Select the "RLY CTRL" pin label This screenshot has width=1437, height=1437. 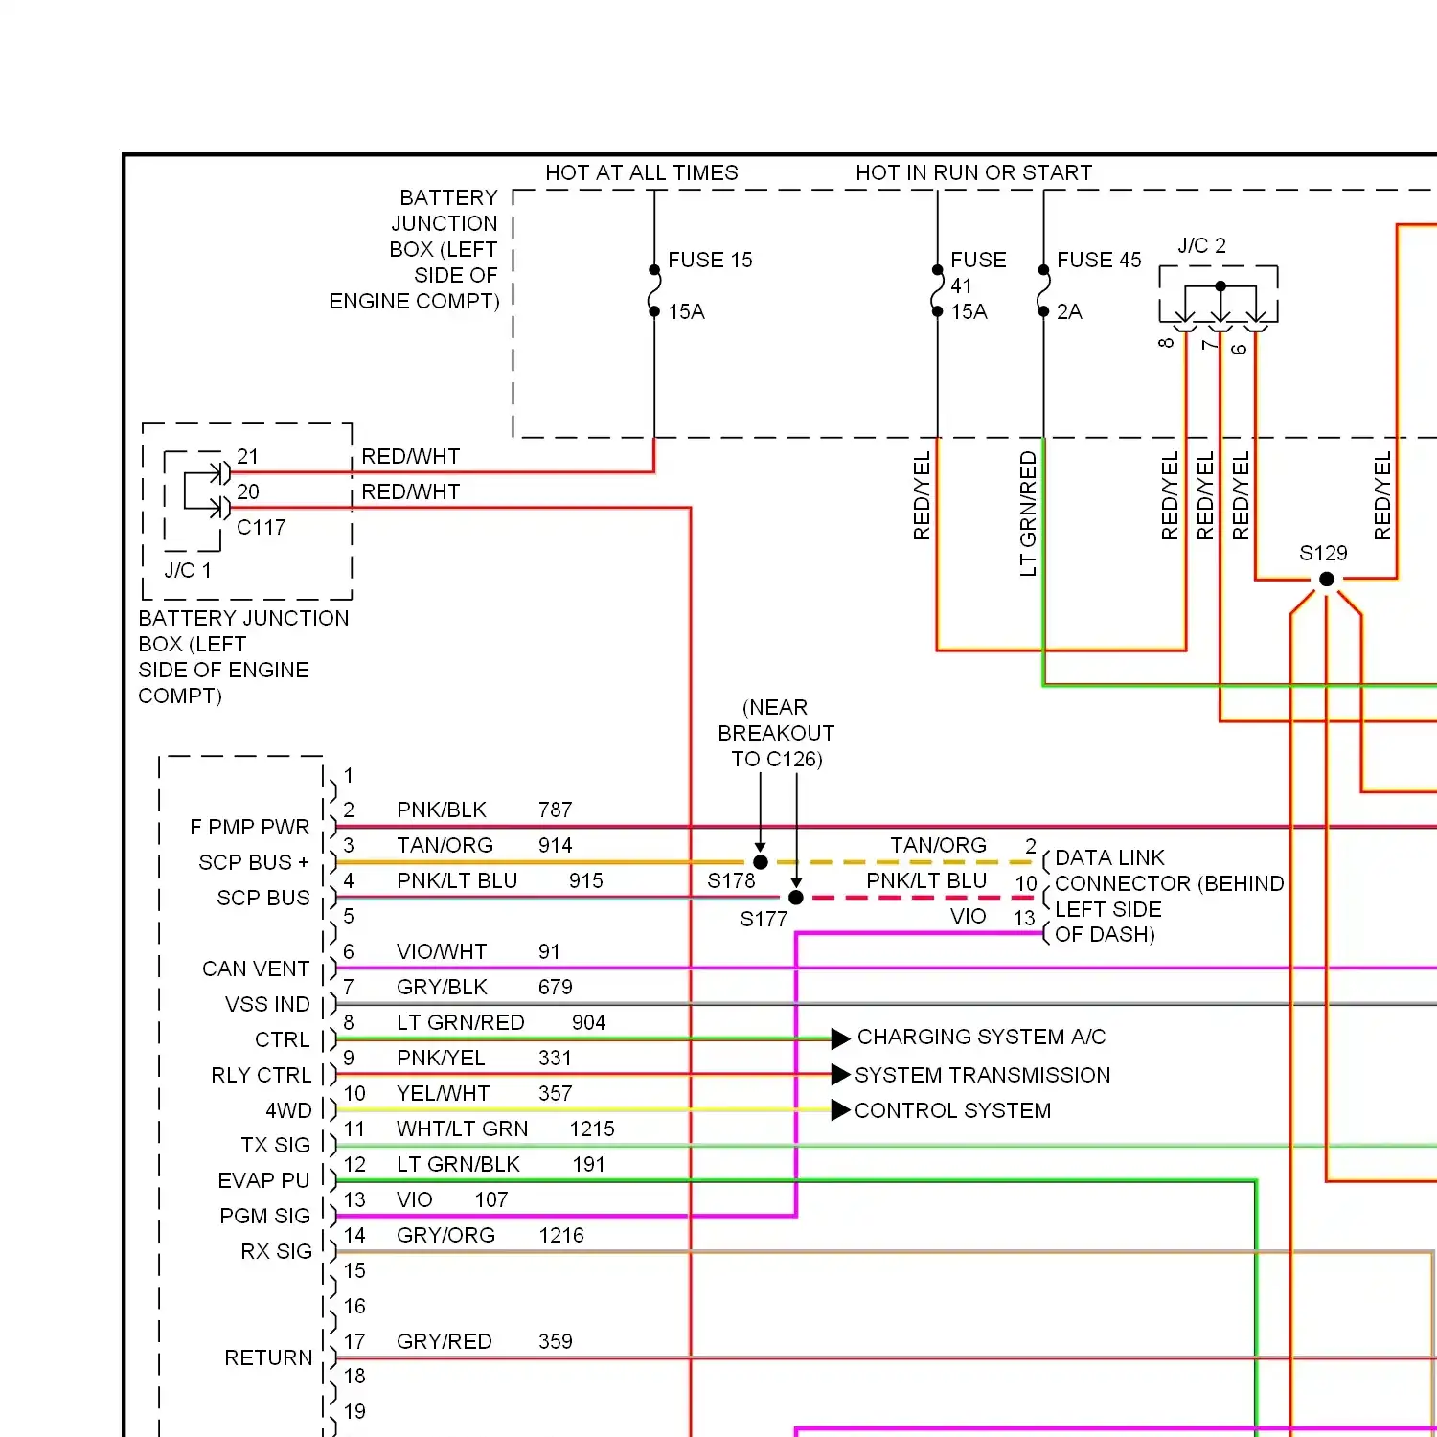point(261,1075)
